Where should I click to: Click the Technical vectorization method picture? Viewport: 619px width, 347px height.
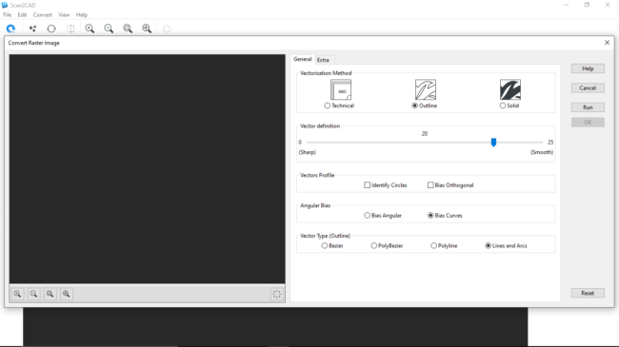pyautogui.click(x=341, y=89)
